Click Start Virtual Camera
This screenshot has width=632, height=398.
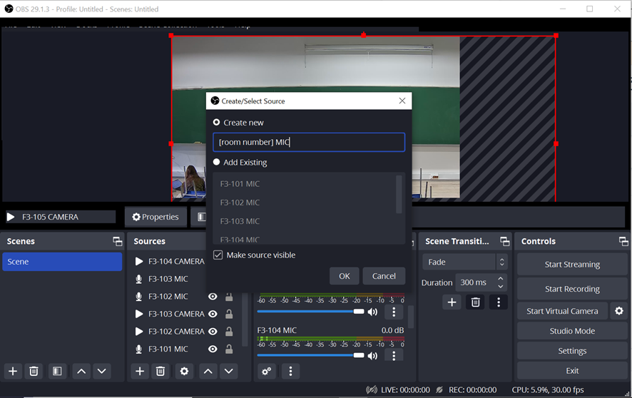(562, 311)
